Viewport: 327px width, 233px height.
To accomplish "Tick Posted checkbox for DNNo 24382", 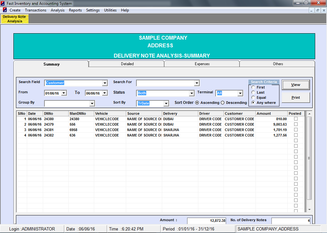I will (296, 135).
